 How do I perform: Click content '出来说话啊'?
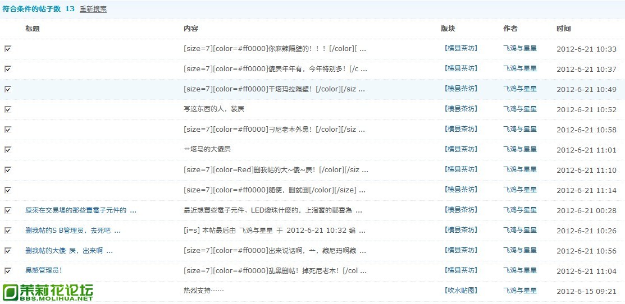click(275, 251)
